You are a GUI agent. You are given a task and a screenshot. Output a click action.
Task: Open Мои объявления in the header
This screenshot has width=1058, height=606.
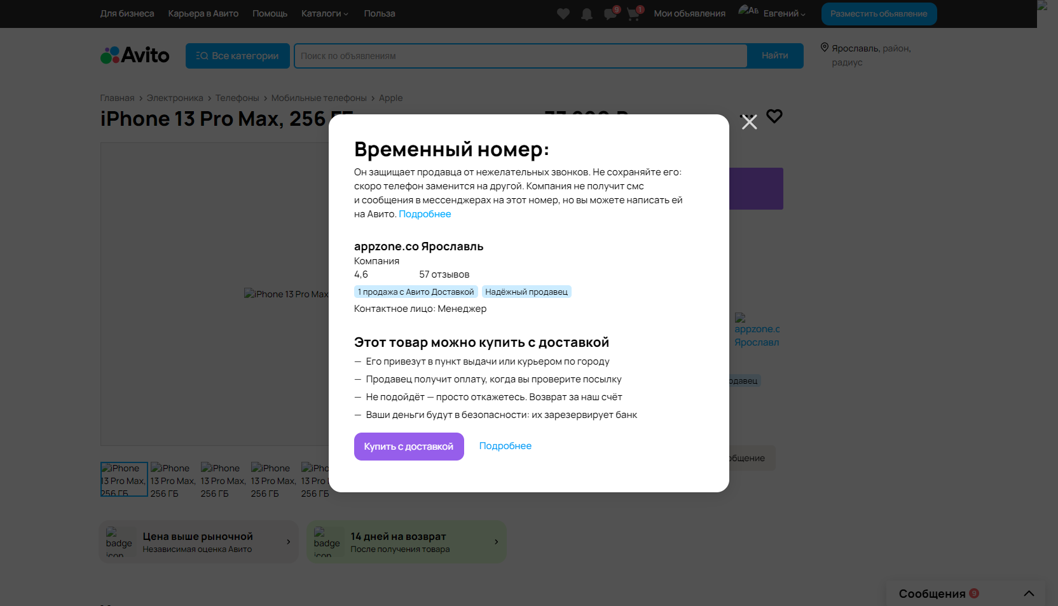(x=690, y=13)
